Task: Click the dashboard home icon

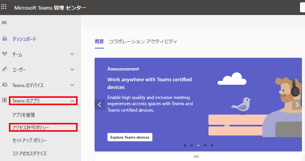Action: (5, 39)
